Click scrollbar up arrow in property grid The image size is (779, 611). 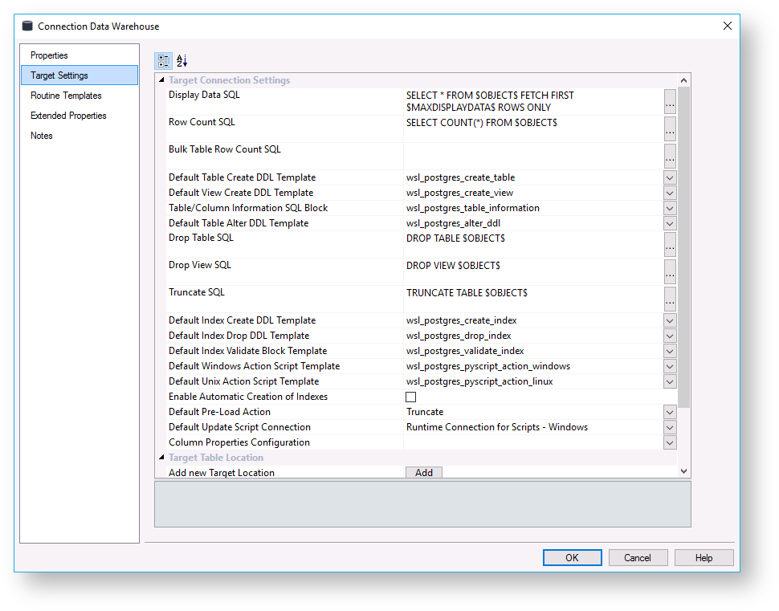(x=683, y=80)
